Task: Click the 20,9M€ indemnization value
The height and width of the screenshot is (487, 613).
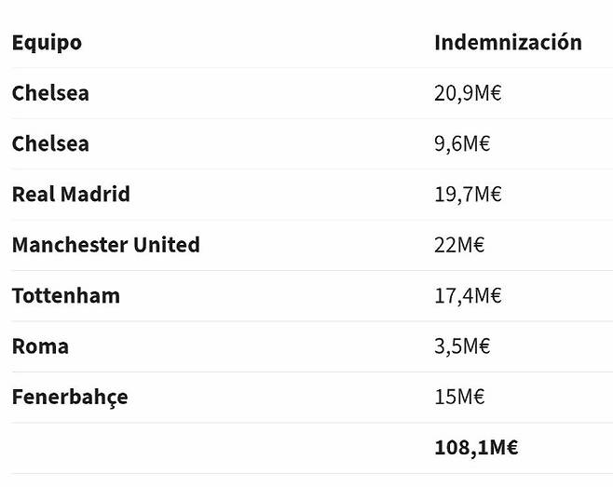Action: pos(468,93)
